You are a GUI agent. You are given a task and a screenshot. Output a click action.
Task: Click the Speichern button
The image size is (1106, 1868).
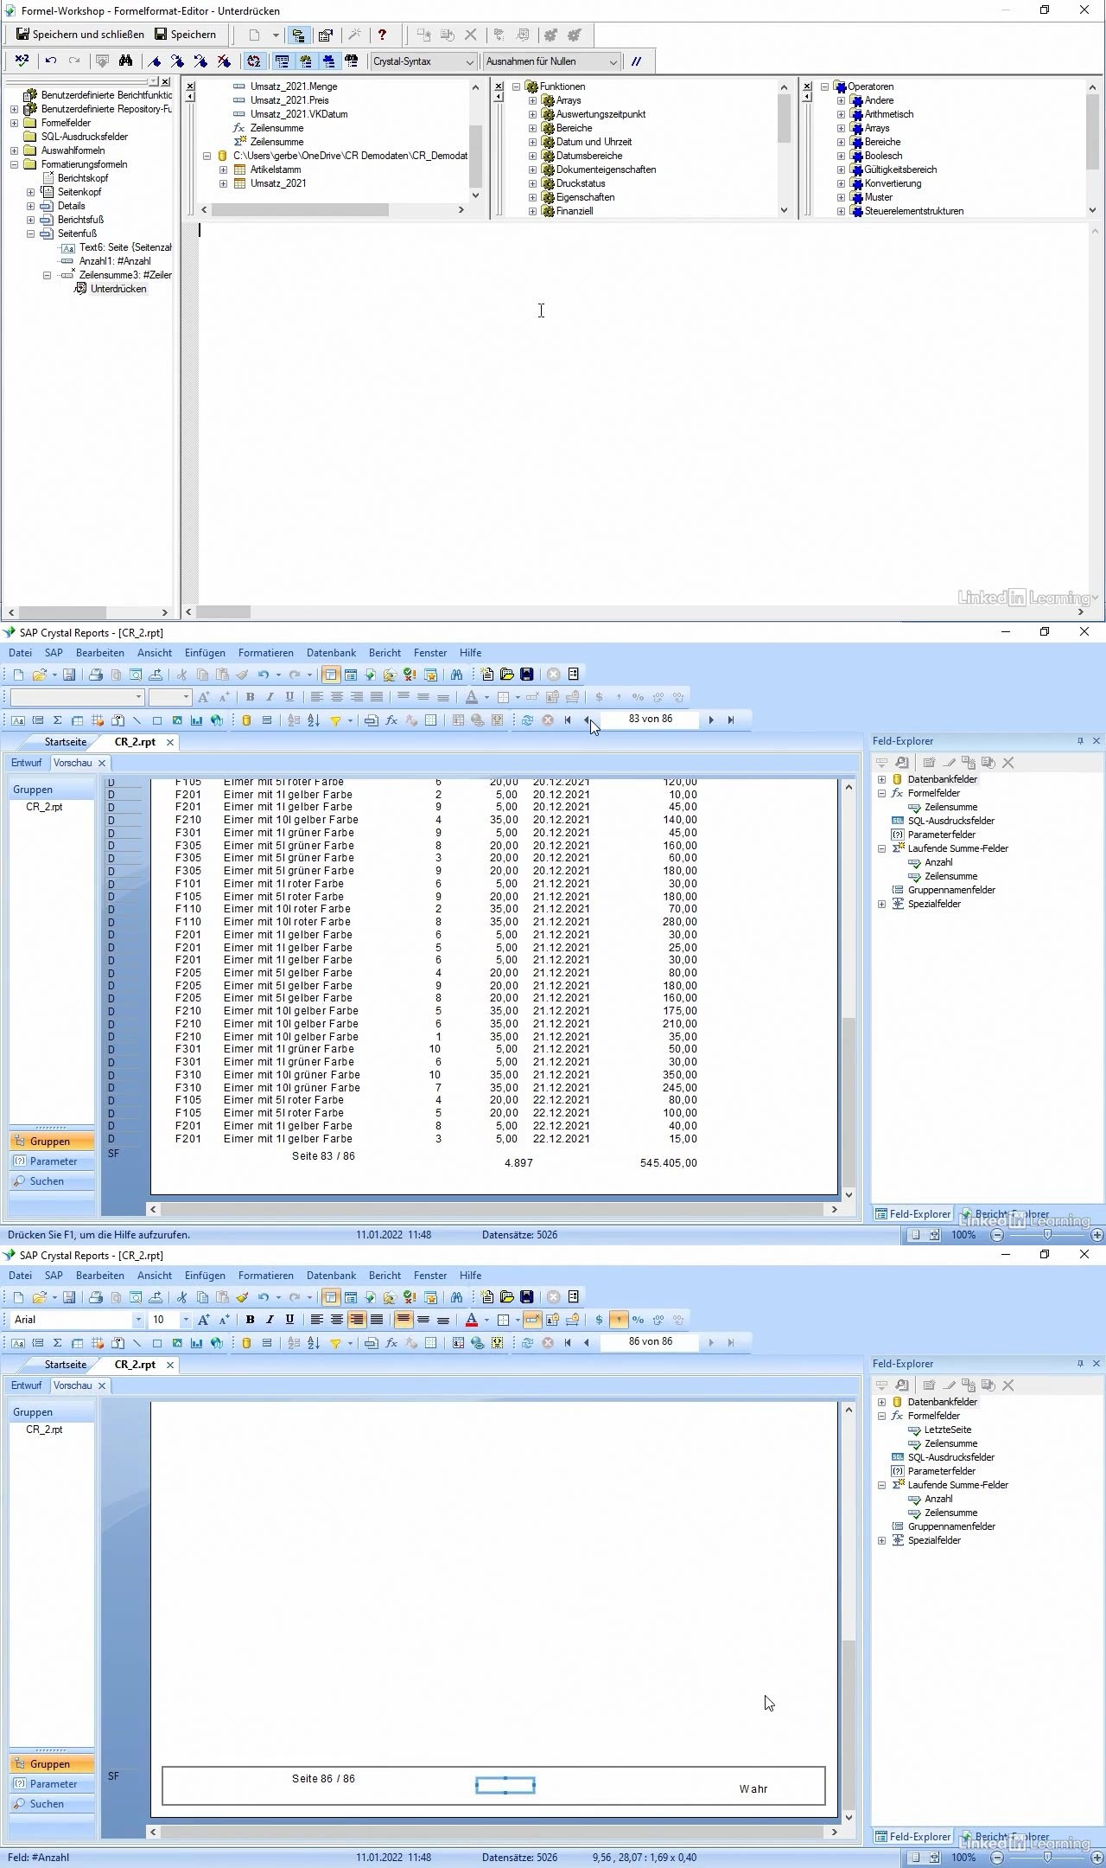point(185,35)
